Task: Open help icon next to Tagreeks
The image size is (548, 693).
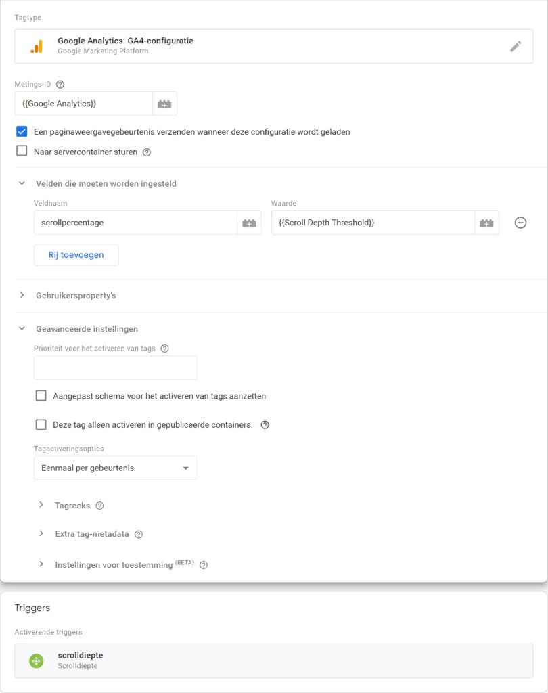Action: 100,506
